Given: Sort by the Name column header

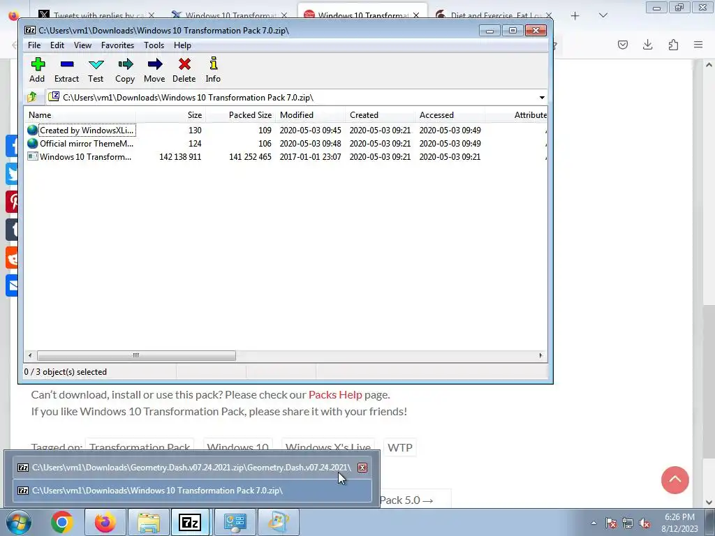Looking at the screenshot, I should [x=80, y=115].
